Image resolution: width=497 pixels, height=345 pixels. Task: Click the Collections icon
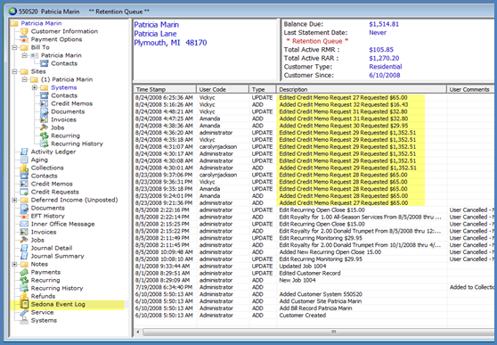coord(24,168)
